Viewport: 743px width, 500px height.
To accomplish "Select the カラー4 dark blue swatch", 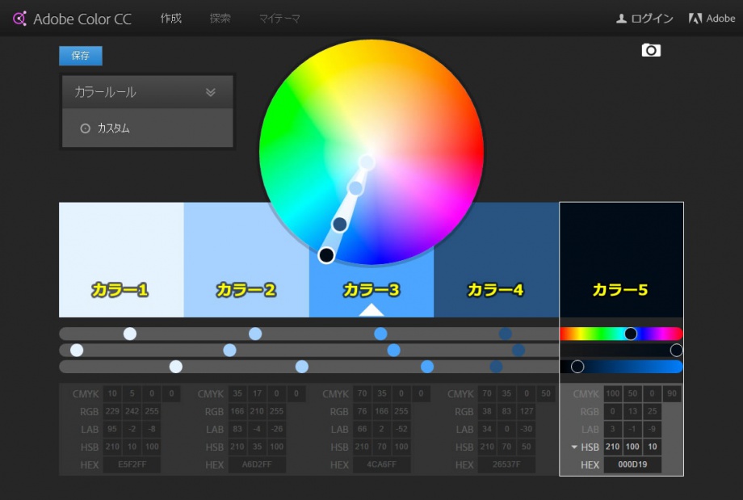I will tap(496, 258).
